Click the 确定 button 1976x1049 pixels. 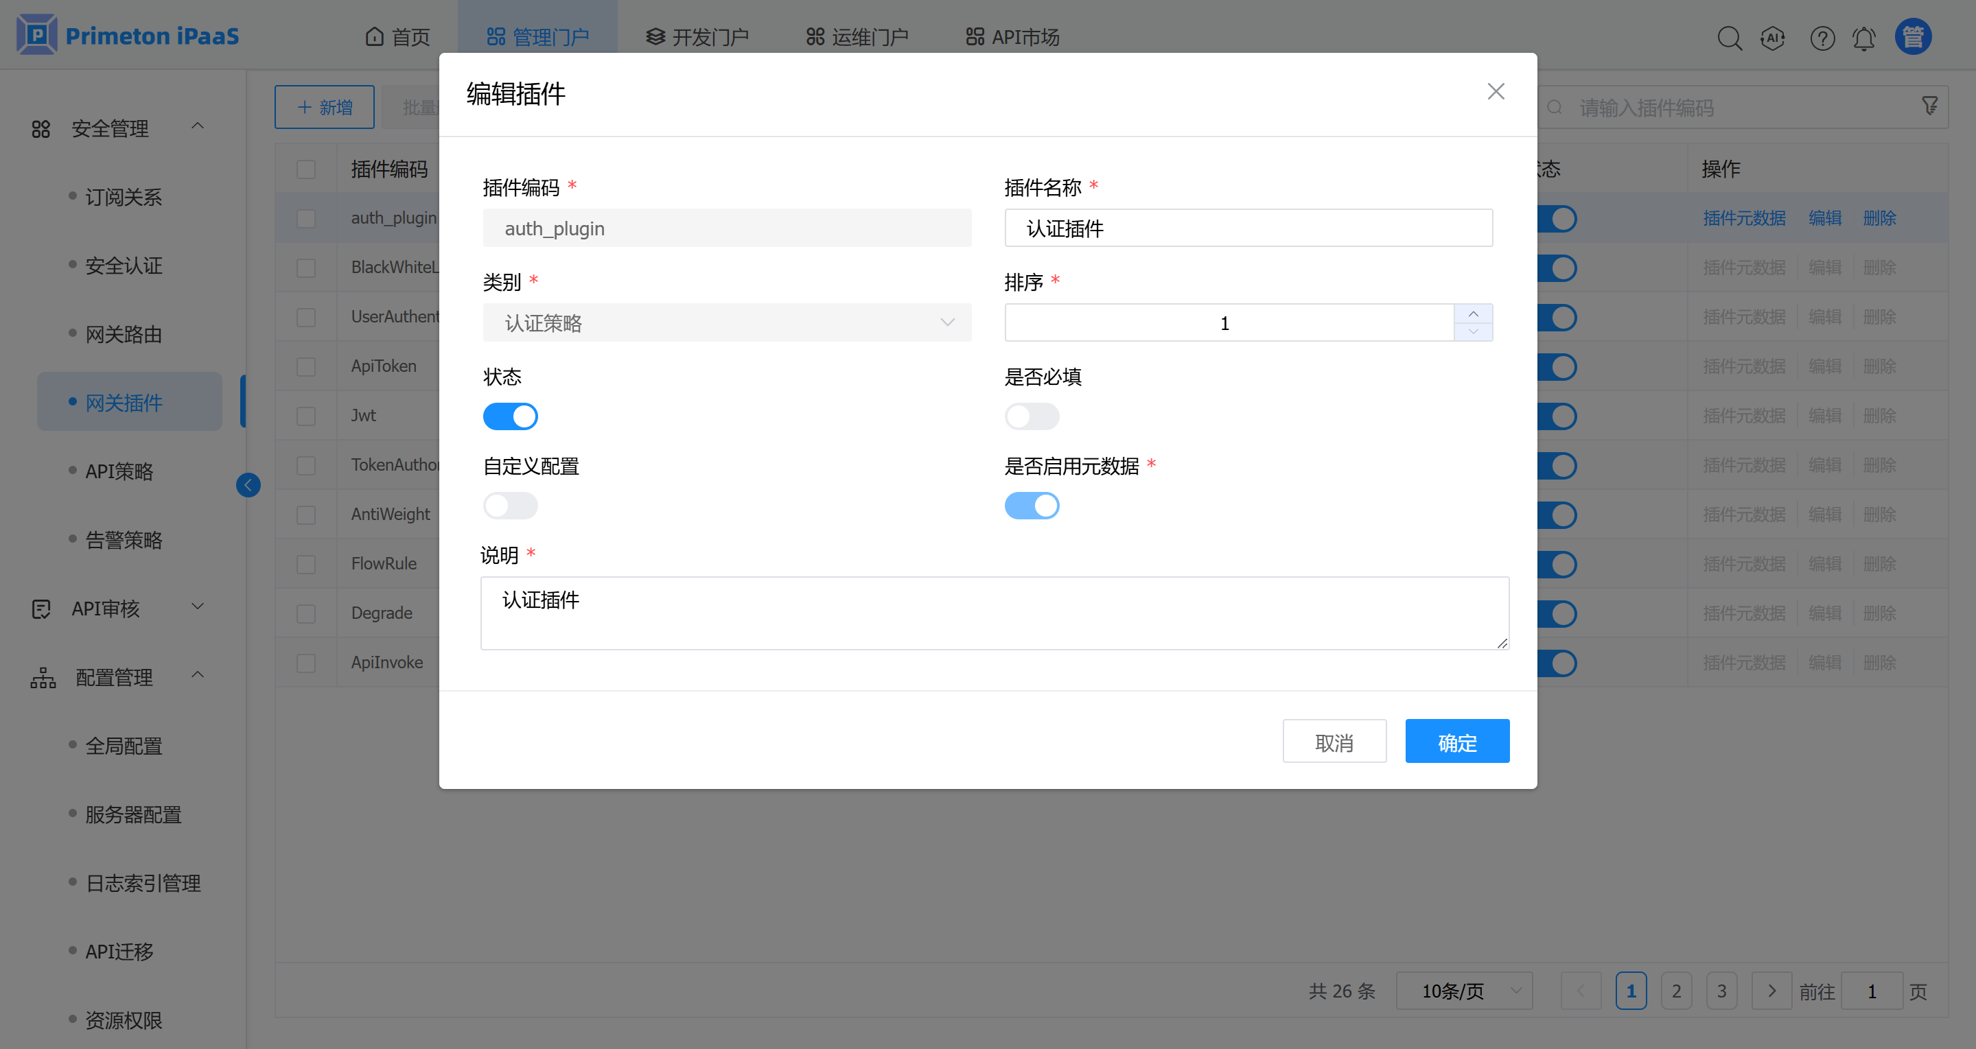(x=1456, y=742)
